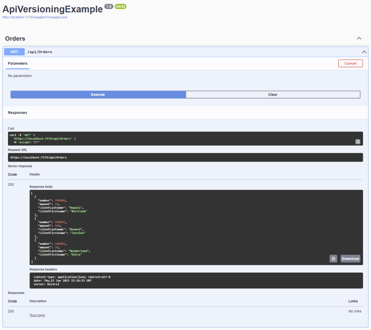The image size is (371, 330).
Task: Click the "Bertrand" value in response body
Action: click(x=79, y=211)
